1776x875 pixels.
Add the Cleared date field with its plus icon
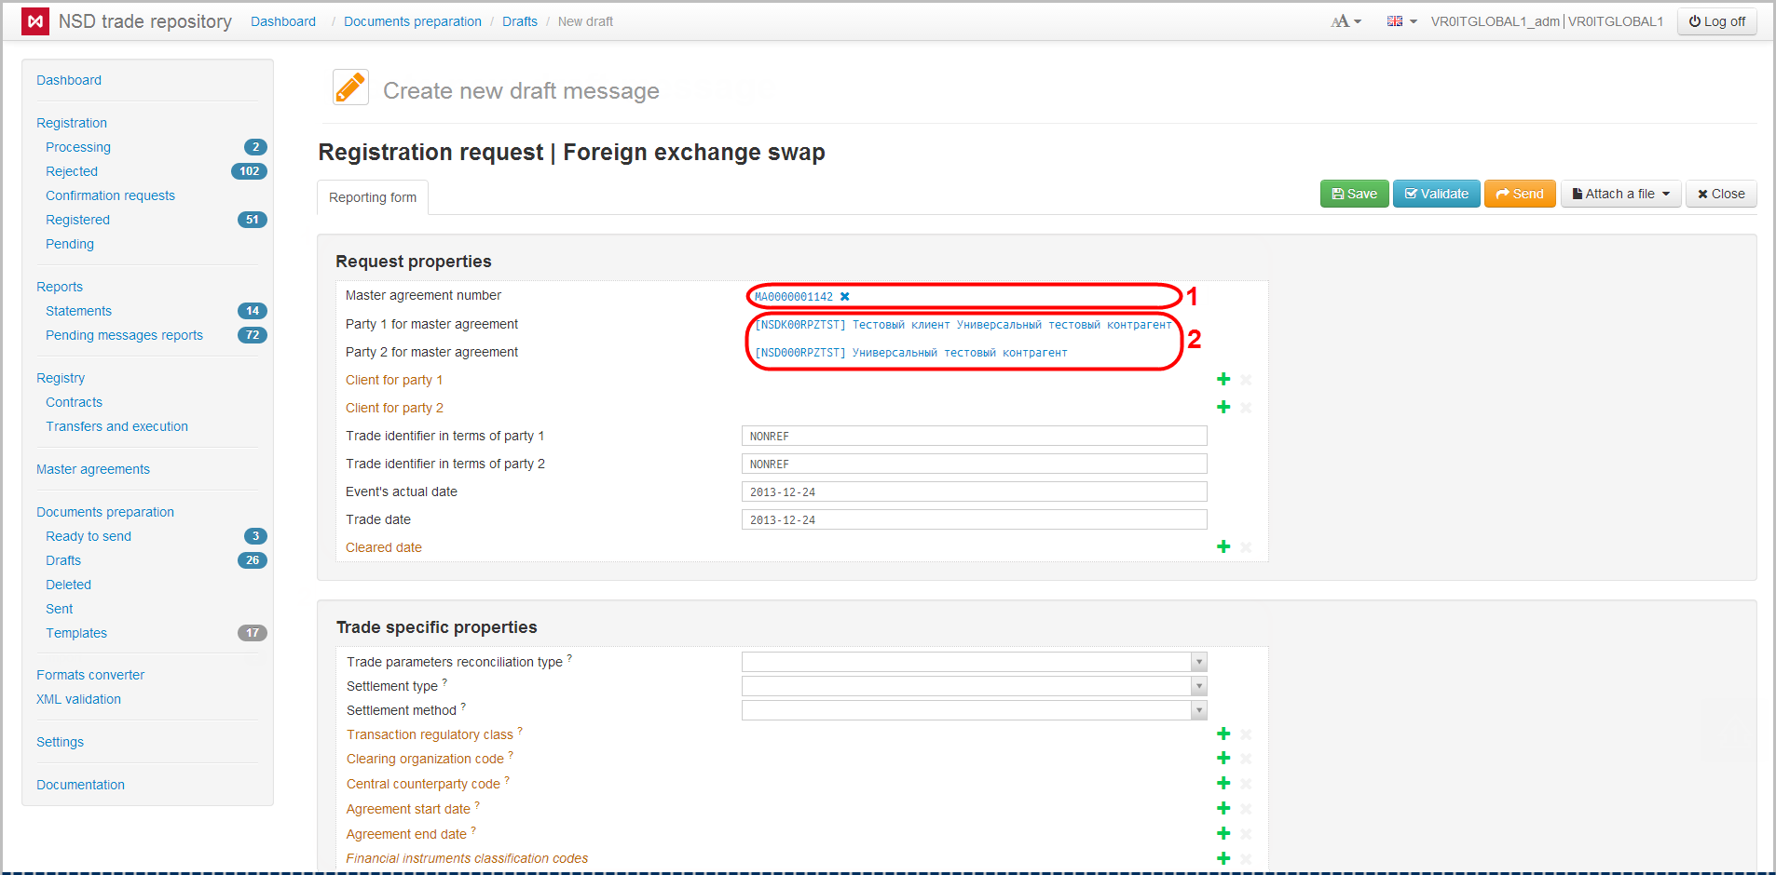(x=1223, y=547)
